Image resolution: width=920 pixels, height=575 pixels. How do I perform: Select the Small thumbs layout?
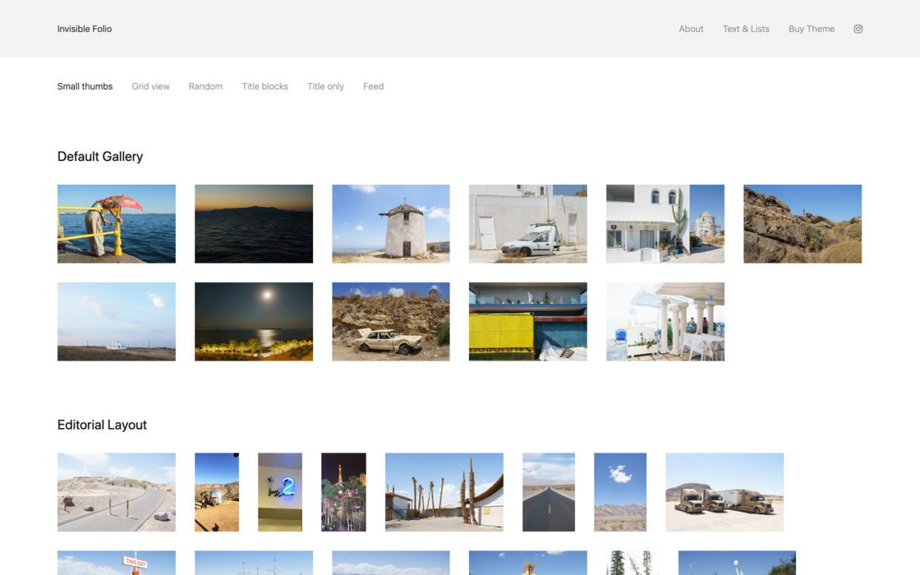click(85, 86)
